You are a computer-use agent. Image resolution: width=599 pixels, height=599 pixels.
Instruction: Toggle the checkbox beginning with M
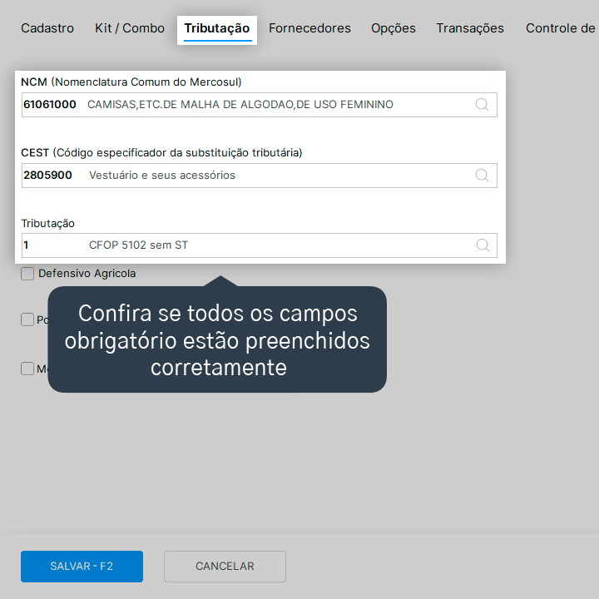click(x=27, y=369)
